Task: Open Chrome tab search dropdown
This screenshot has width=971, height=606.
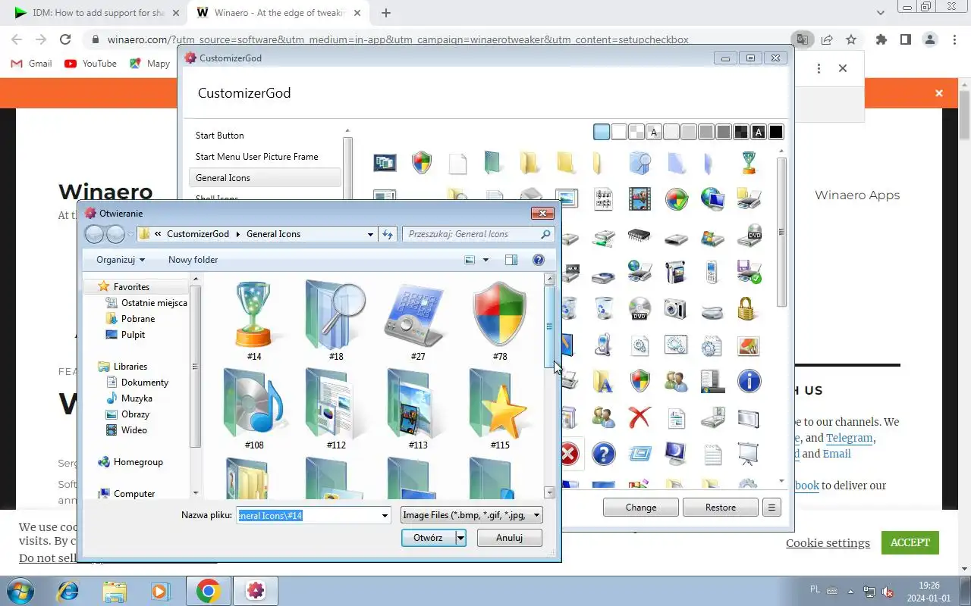Action: coord(881,13)
